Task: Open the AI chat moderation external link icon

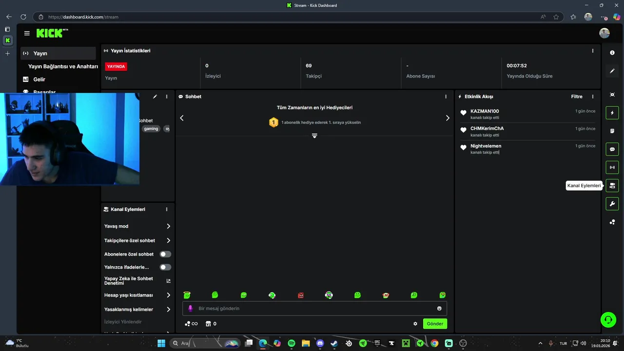Action: pyautogui.click(x=169, y=281)
